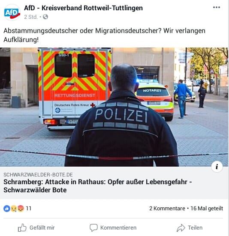
Task: Click the Gefällt mir thumbs-up icon
Action: point(22,227)
